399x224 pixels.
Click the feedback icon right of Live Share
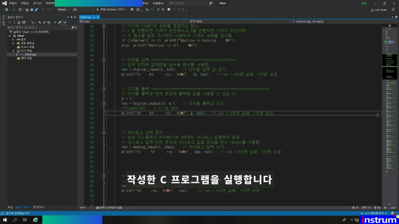(x=393, y=10)
